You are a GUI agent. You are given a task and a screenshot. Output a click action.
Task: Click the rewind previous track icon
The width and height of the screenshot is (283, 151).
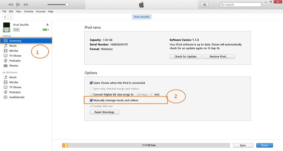pyautogui.click(x=11, y=5)
